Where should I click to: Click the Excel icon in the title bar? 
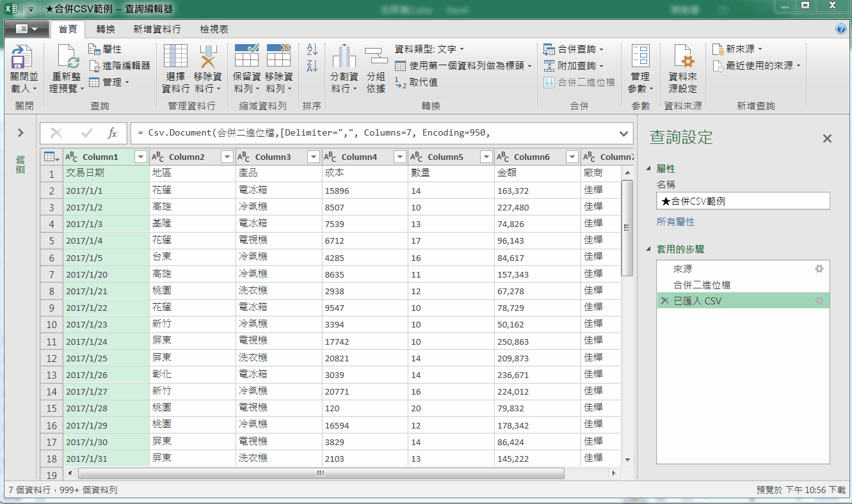click(11, 9)
